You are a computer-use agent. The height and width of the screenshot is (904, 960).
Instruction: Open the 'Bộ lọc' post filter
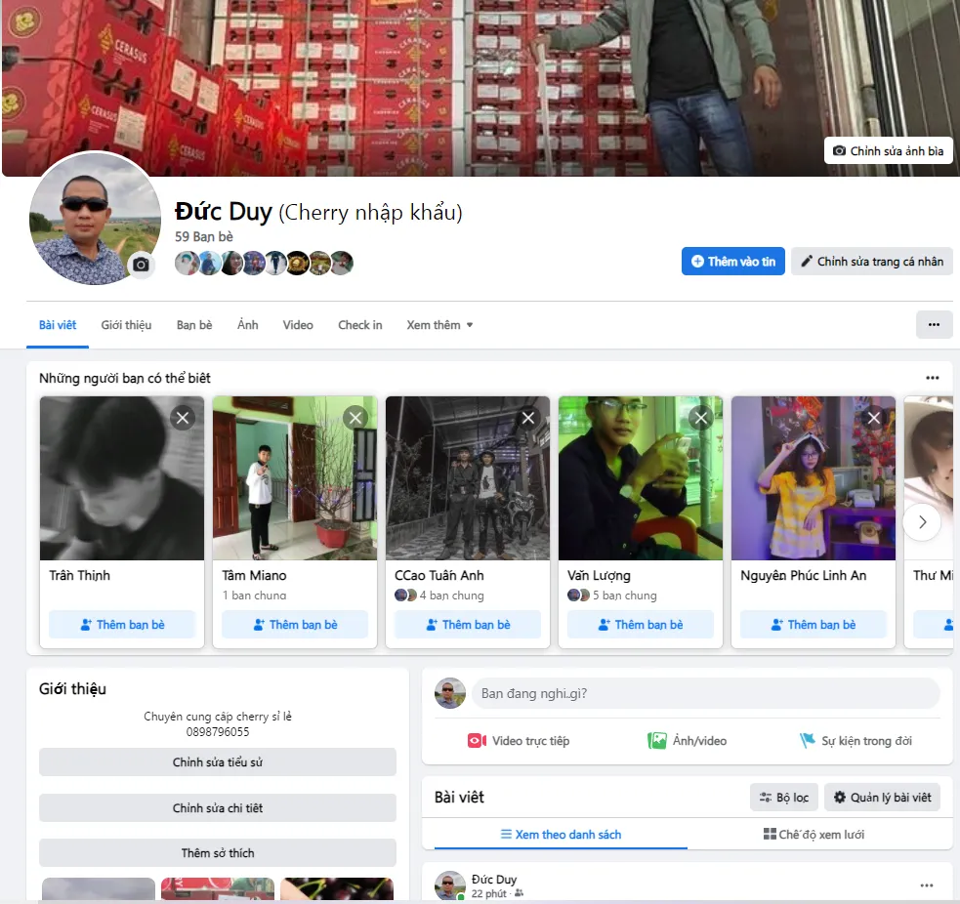pos(784,798)
